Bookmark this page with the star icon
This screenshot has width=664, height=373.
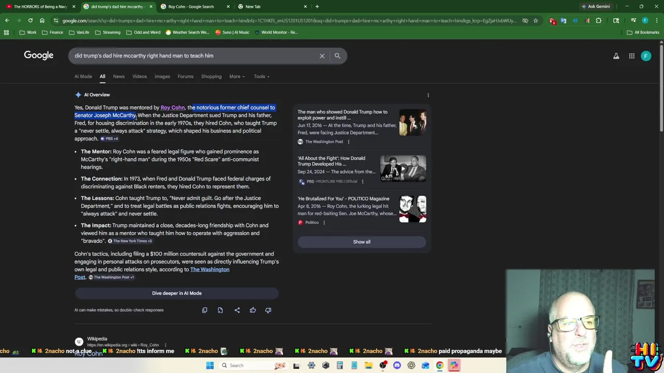536,21
